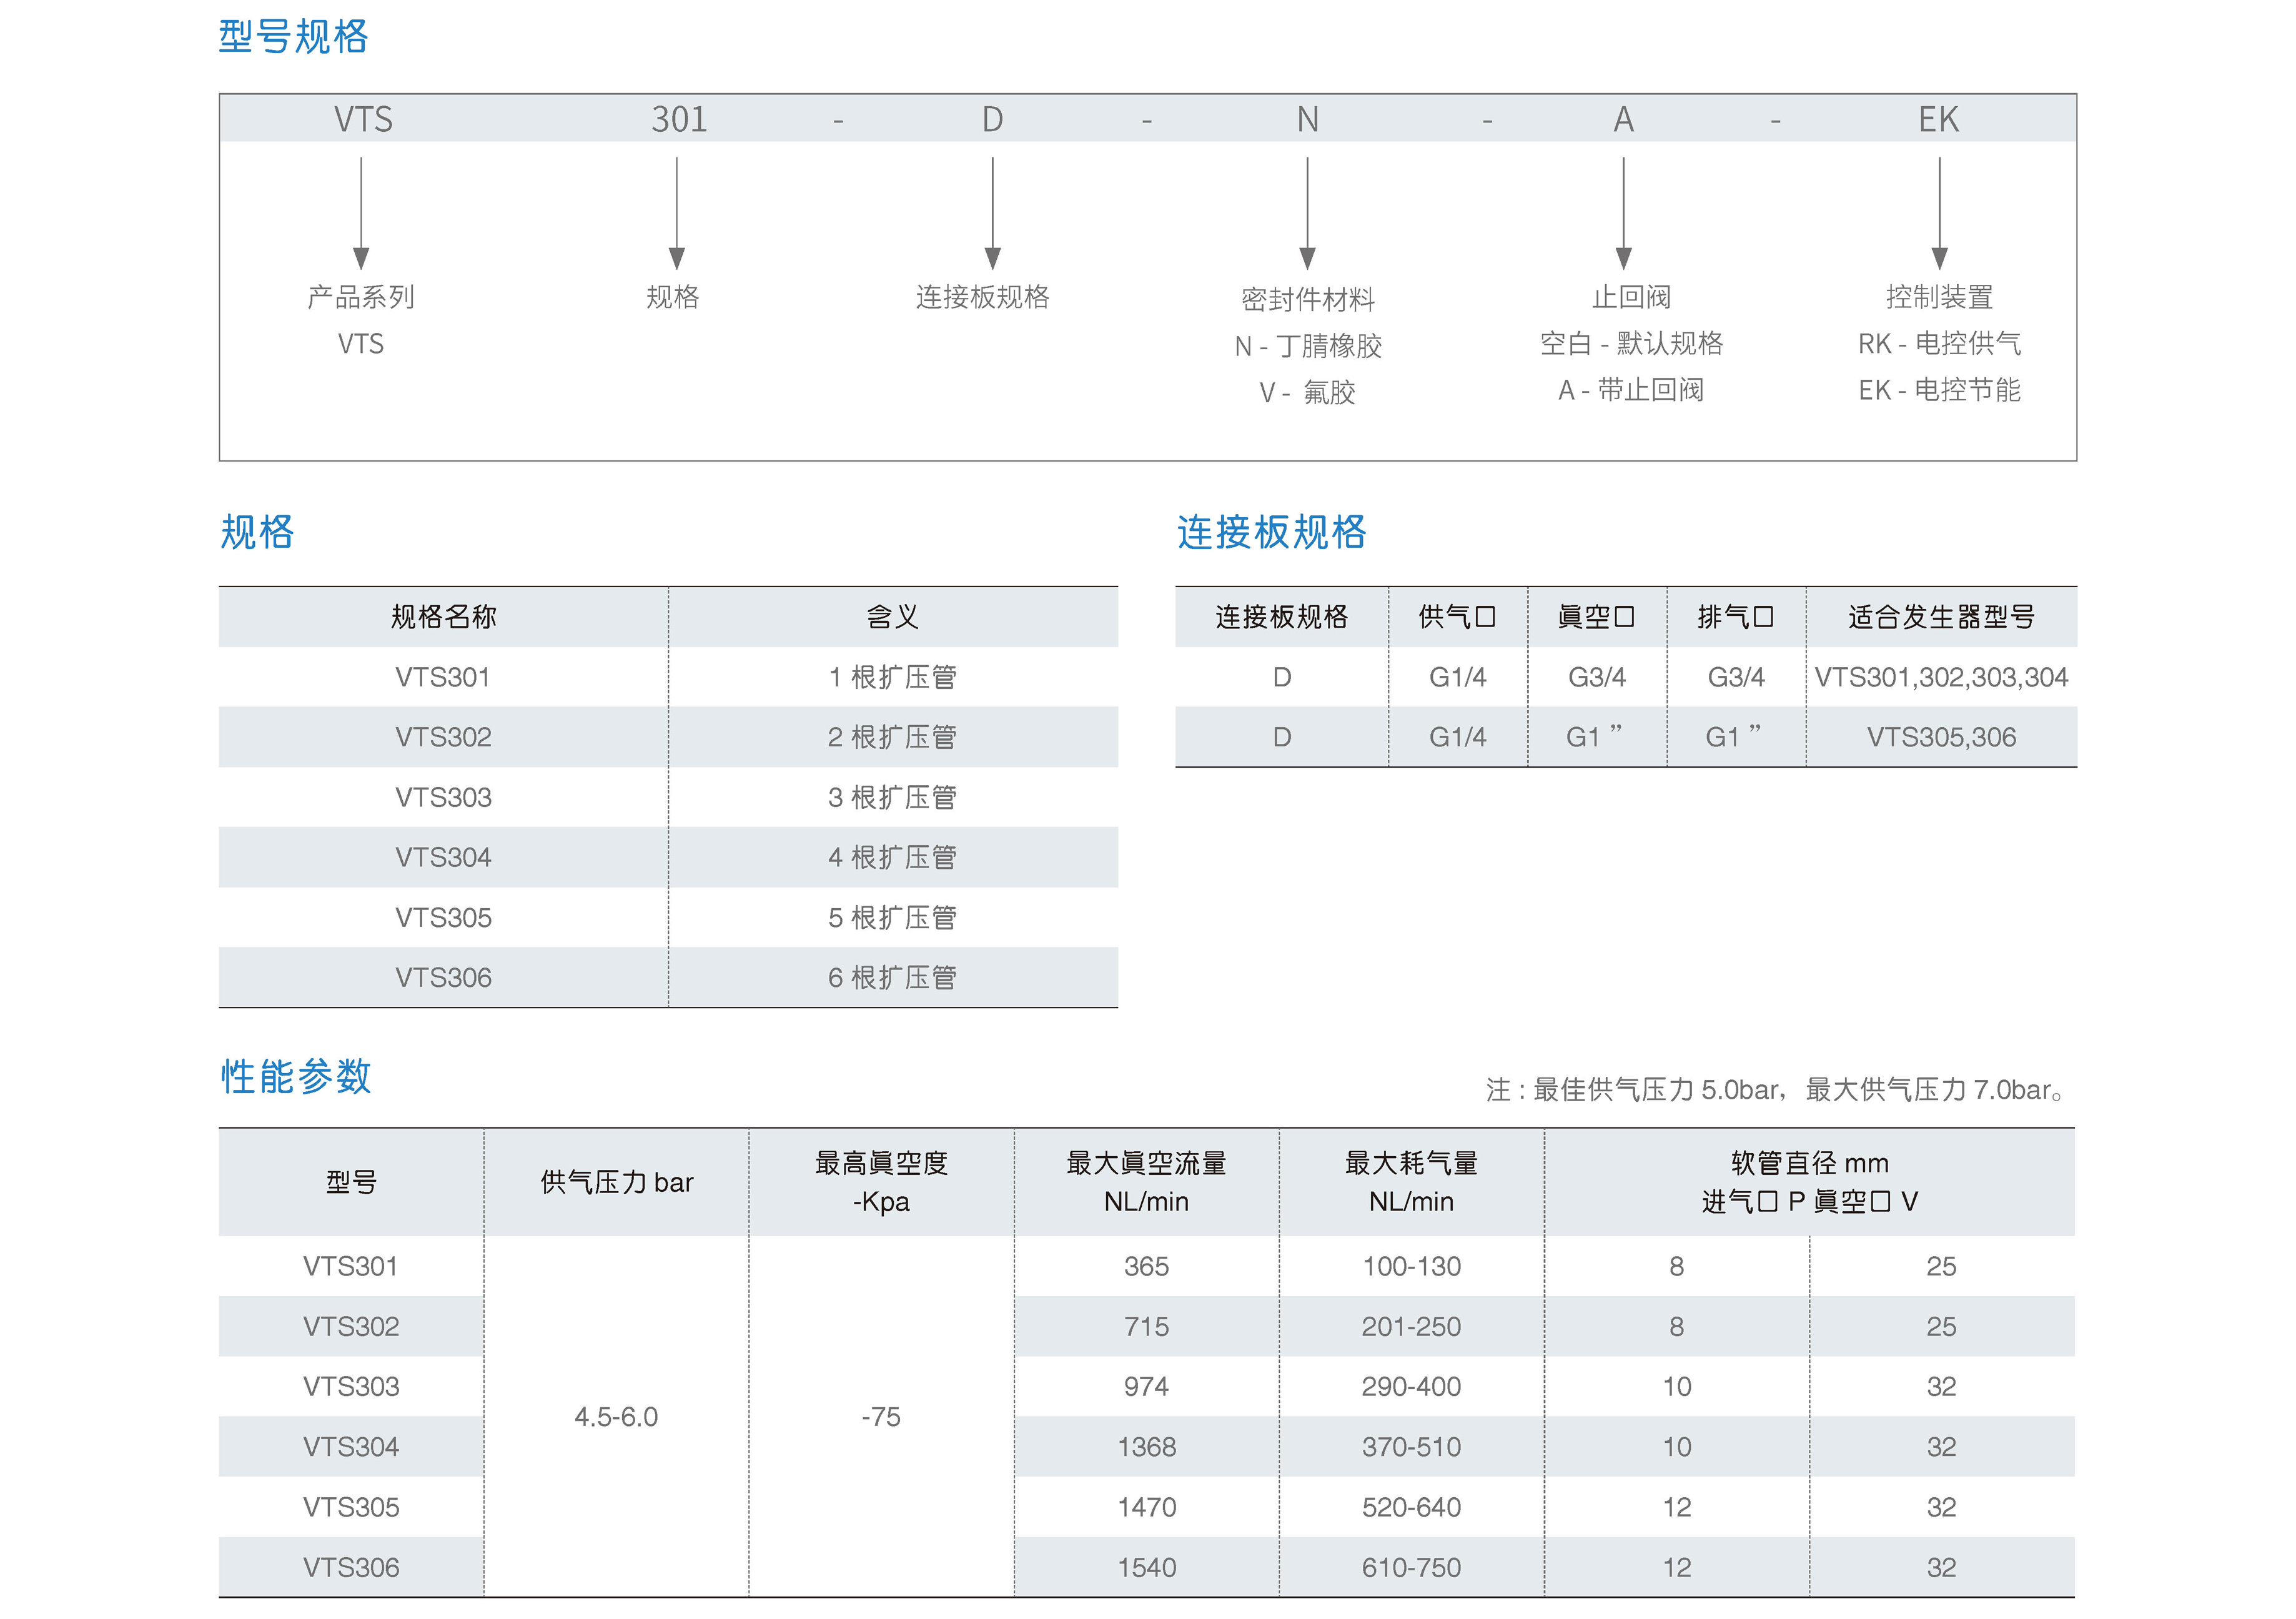Screen dimensions: 2296x1619
Task: Select the 产品系列 label
Action: tap(361, 297)
